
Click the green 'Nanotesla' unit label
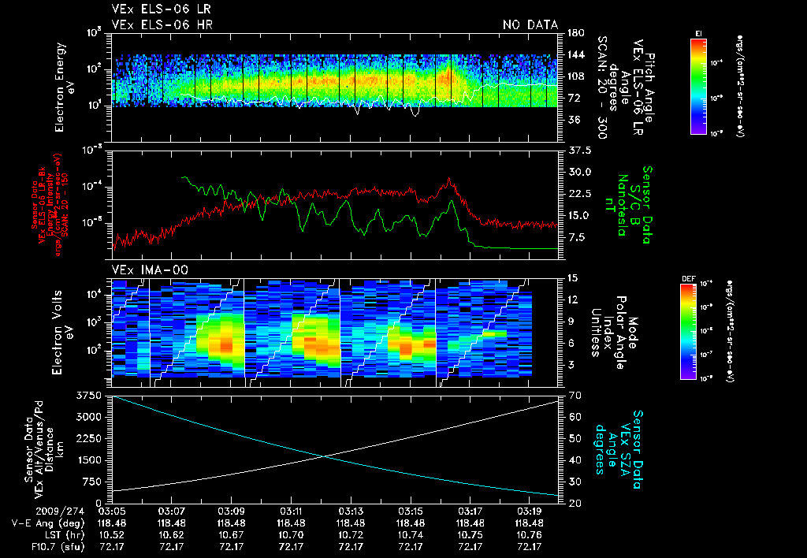pyautogui.click(x=623, y=205)
